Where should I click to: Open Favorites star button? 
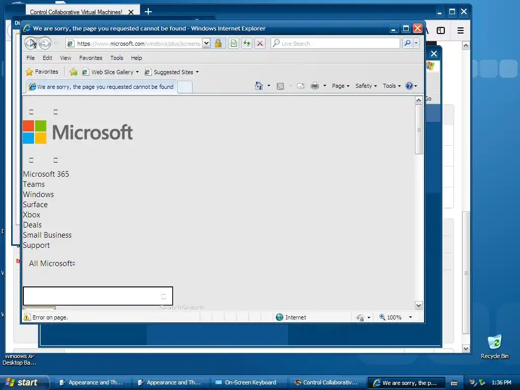click(x=42, y=72)
